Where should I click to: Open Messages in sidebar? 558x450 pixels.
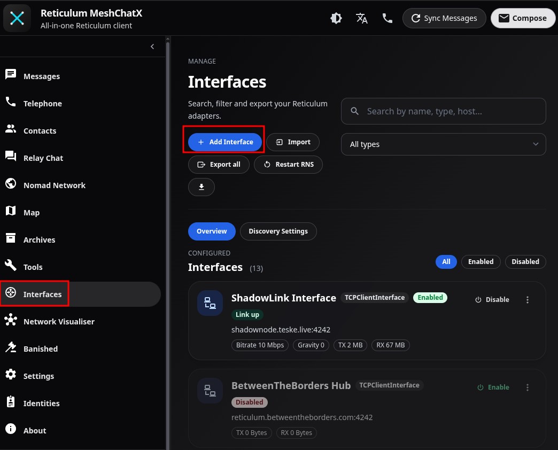click(x=80, y=76)
